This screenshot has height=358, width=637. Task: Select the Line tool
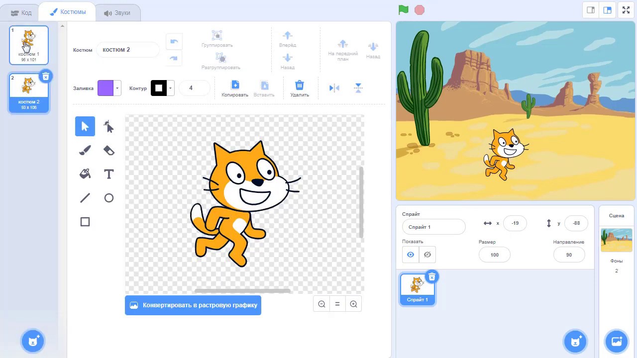click(85, 198)
